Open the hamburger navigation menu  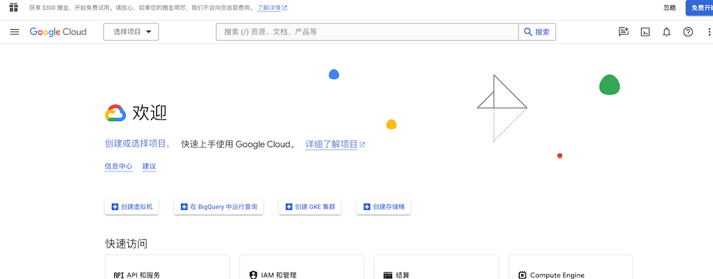14,32
